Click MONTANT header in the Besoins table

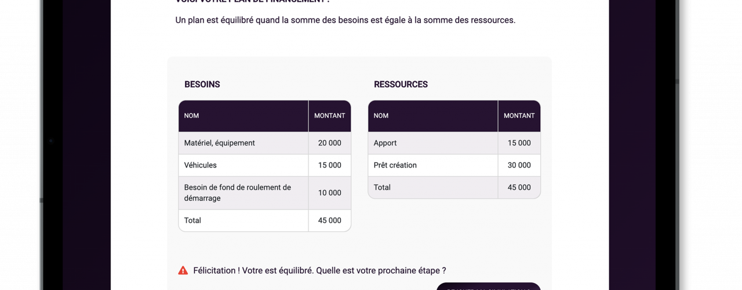pos(329,115)
